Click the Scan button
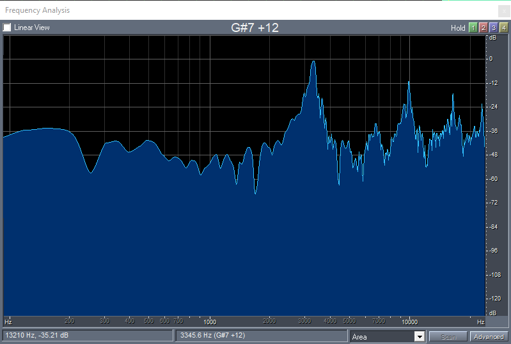This screenshot has height=344, width=511. [448, 336]
